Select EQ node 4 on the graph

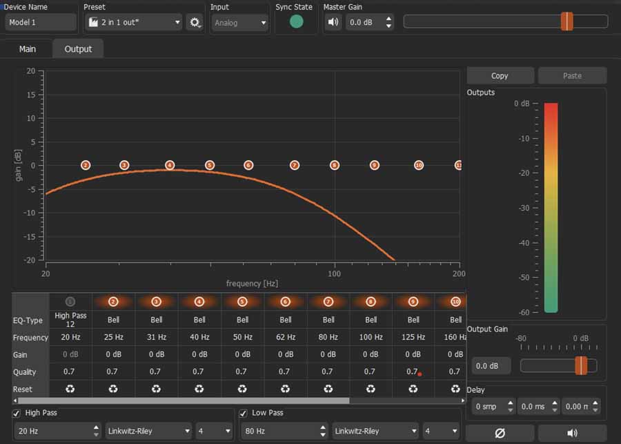click(x=170, y=165)
